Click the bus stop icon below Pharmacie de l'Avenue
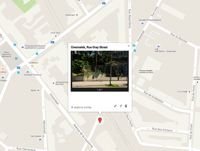 (37, 54)
